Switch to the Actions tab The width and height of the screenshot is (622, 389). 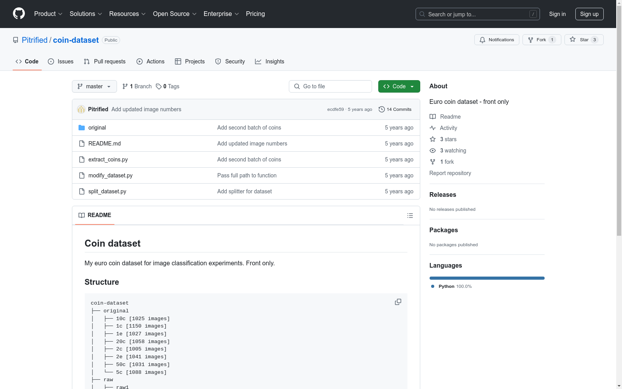[150, 61]
